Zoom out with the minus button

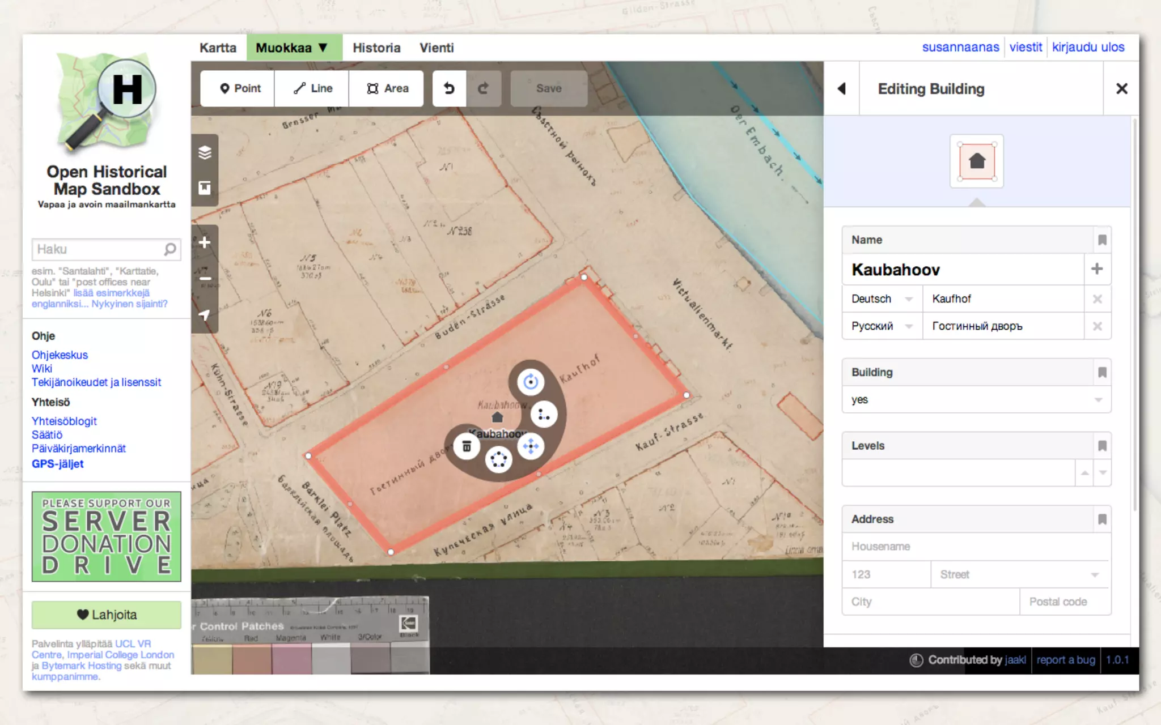(205, 278)
